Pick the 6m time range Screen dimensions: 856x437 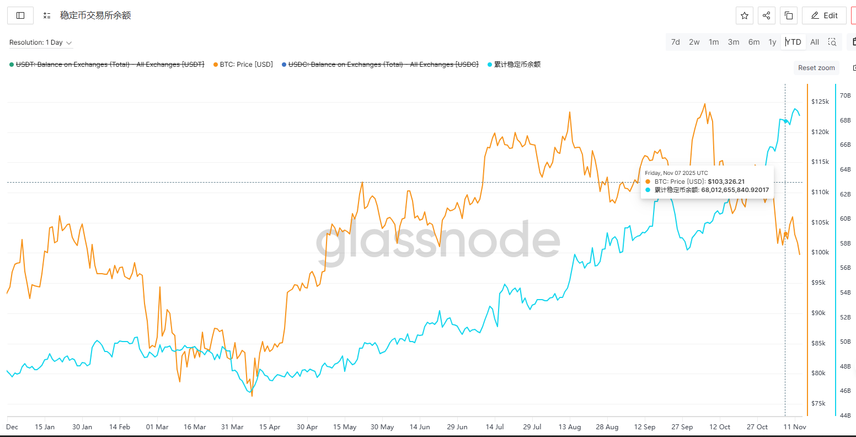754,42
